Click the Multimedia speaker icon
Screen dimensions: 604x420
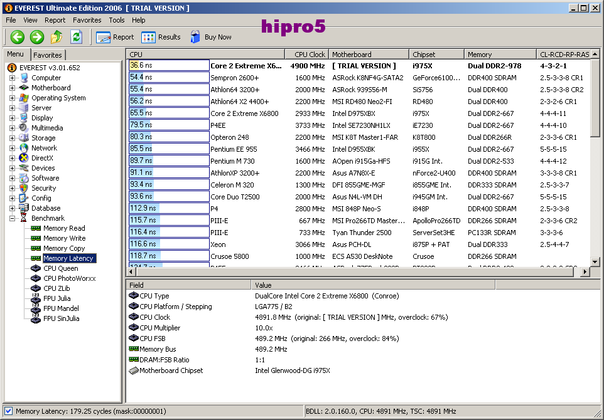pyautogui.click(x=24, y=128)
